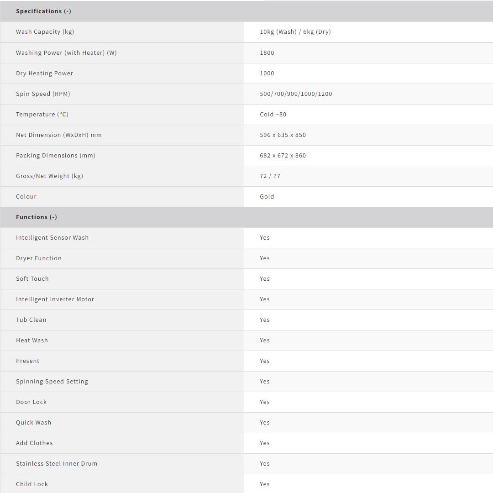Select the Yes value for Quick Wash
The image size is (493, 493).
coord(265,422)
